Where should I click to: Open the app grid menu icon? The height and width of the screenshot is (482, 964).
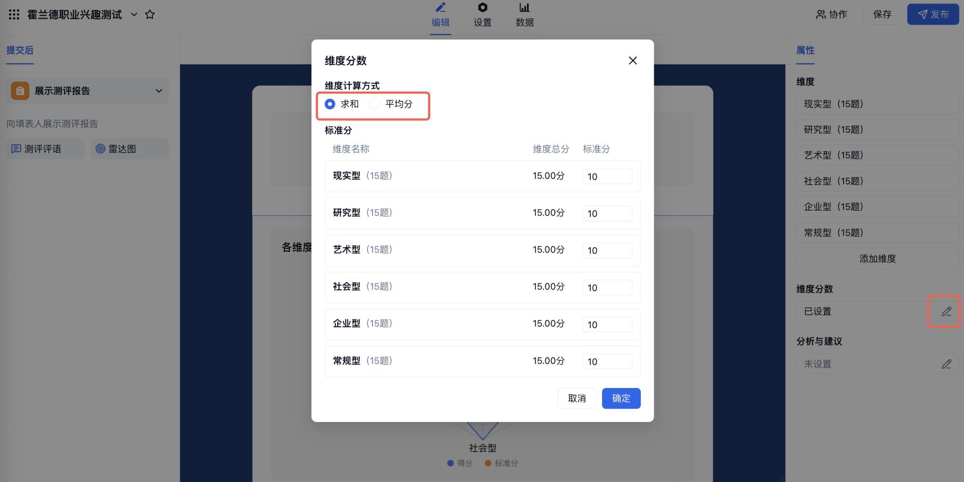(14, 14)
